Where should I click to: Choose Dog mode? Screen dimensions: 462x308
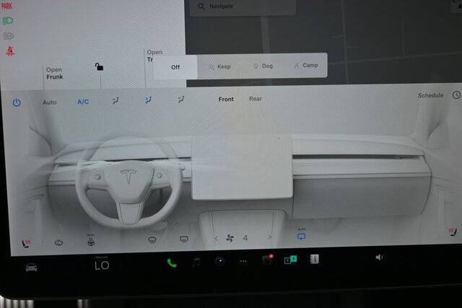(x=263, y=66)
